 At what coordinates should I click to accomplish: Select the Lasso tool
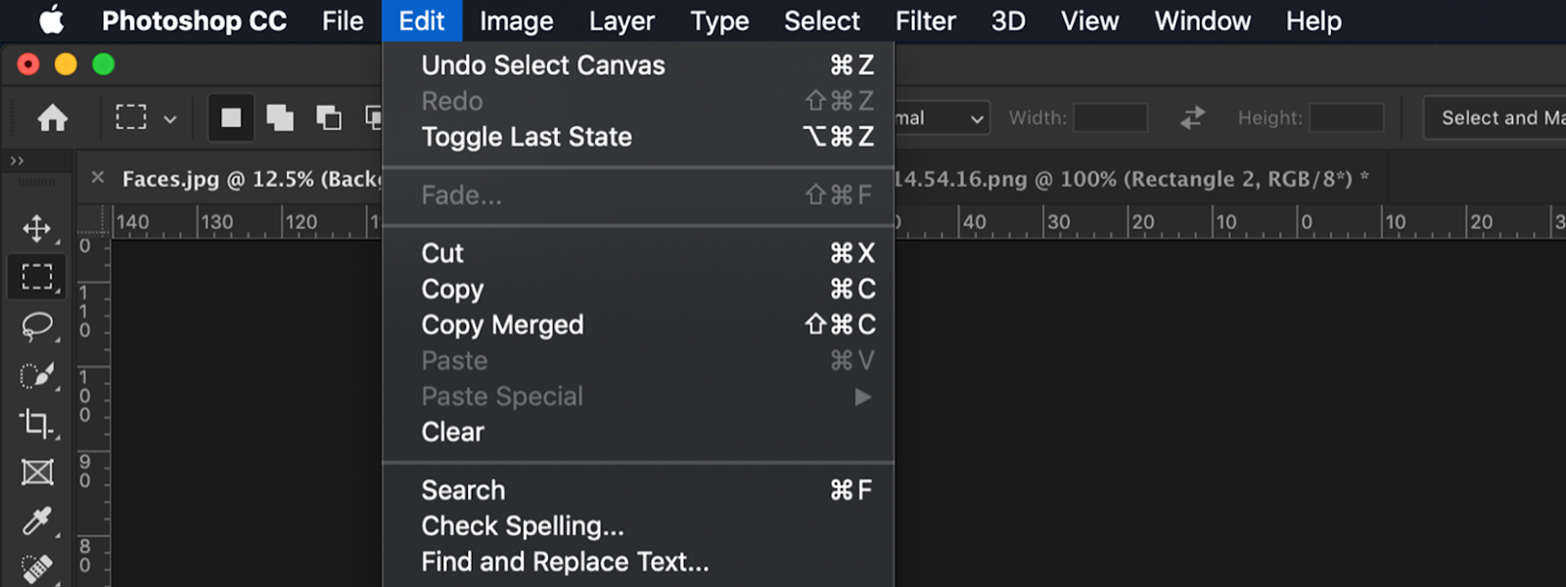click(37, 326)
